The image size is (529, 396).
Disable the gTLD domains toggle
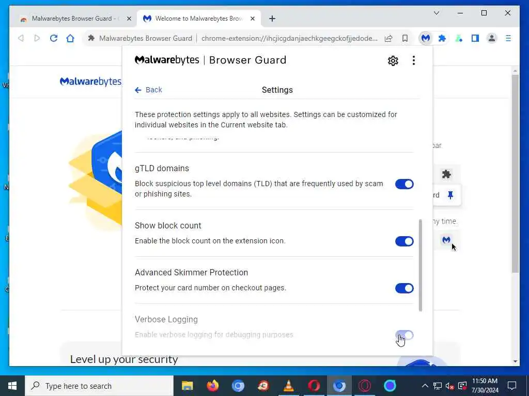404,184
